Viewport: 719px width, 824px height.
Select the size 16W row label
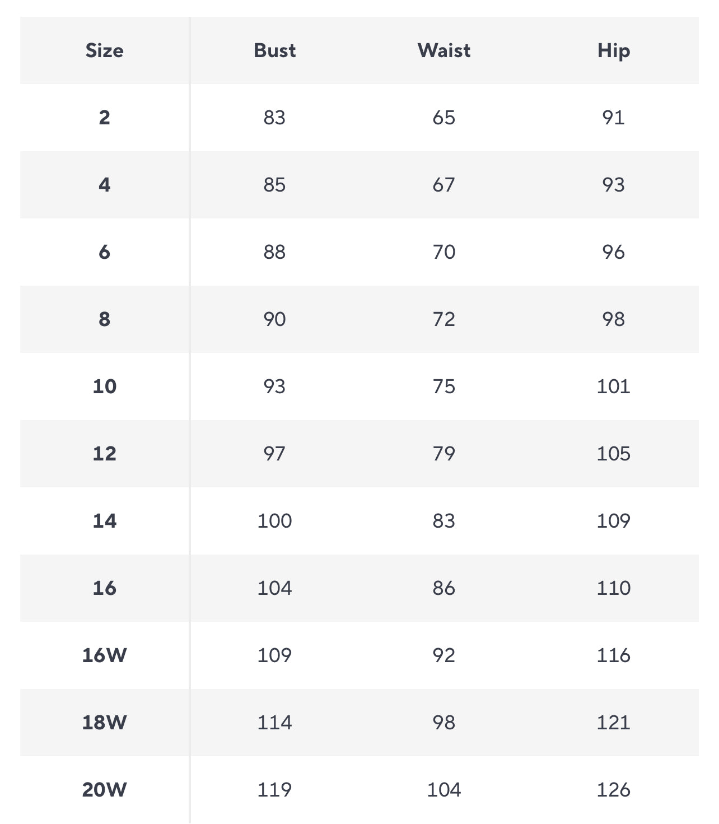point(105,655)
